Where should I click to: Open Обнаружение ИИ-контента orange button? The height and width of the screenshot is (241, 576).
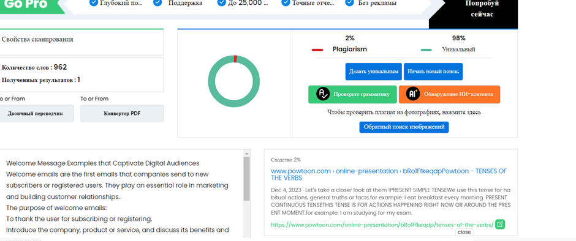(449, 94)
